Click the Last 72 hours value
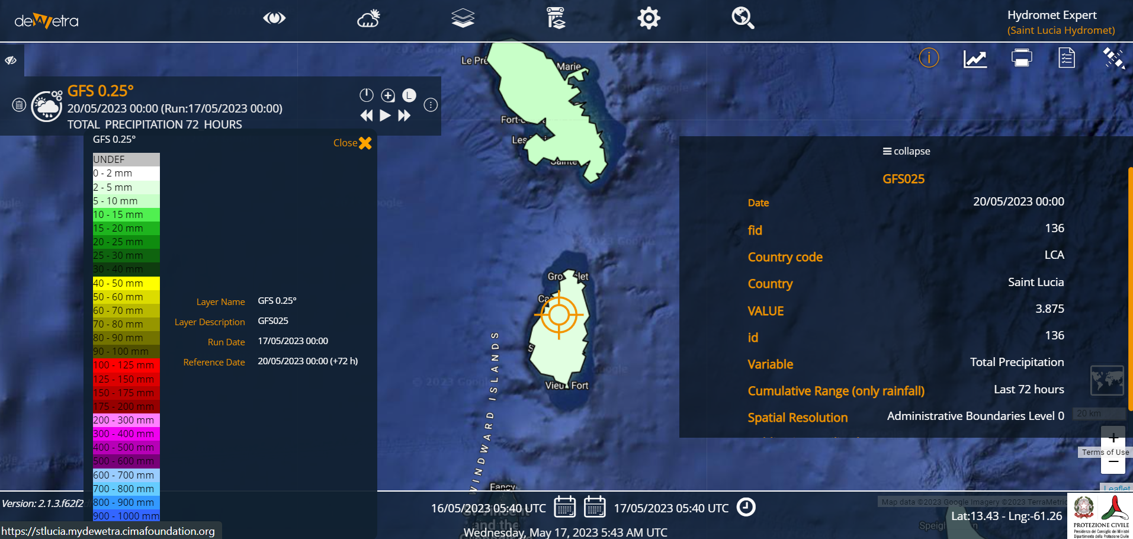1133x539 pixels. coord(1029,389)
